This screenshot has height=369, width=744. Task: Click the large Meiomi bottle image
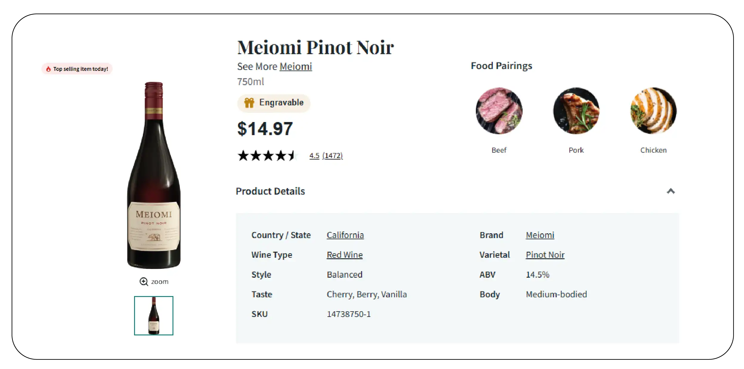coord(154,176)
